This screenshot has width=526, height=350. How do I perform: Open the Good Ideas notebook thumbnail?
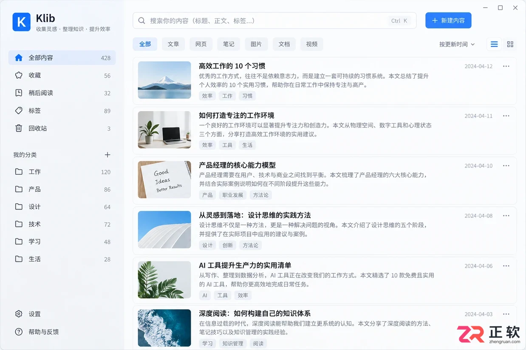click(164, 180)
